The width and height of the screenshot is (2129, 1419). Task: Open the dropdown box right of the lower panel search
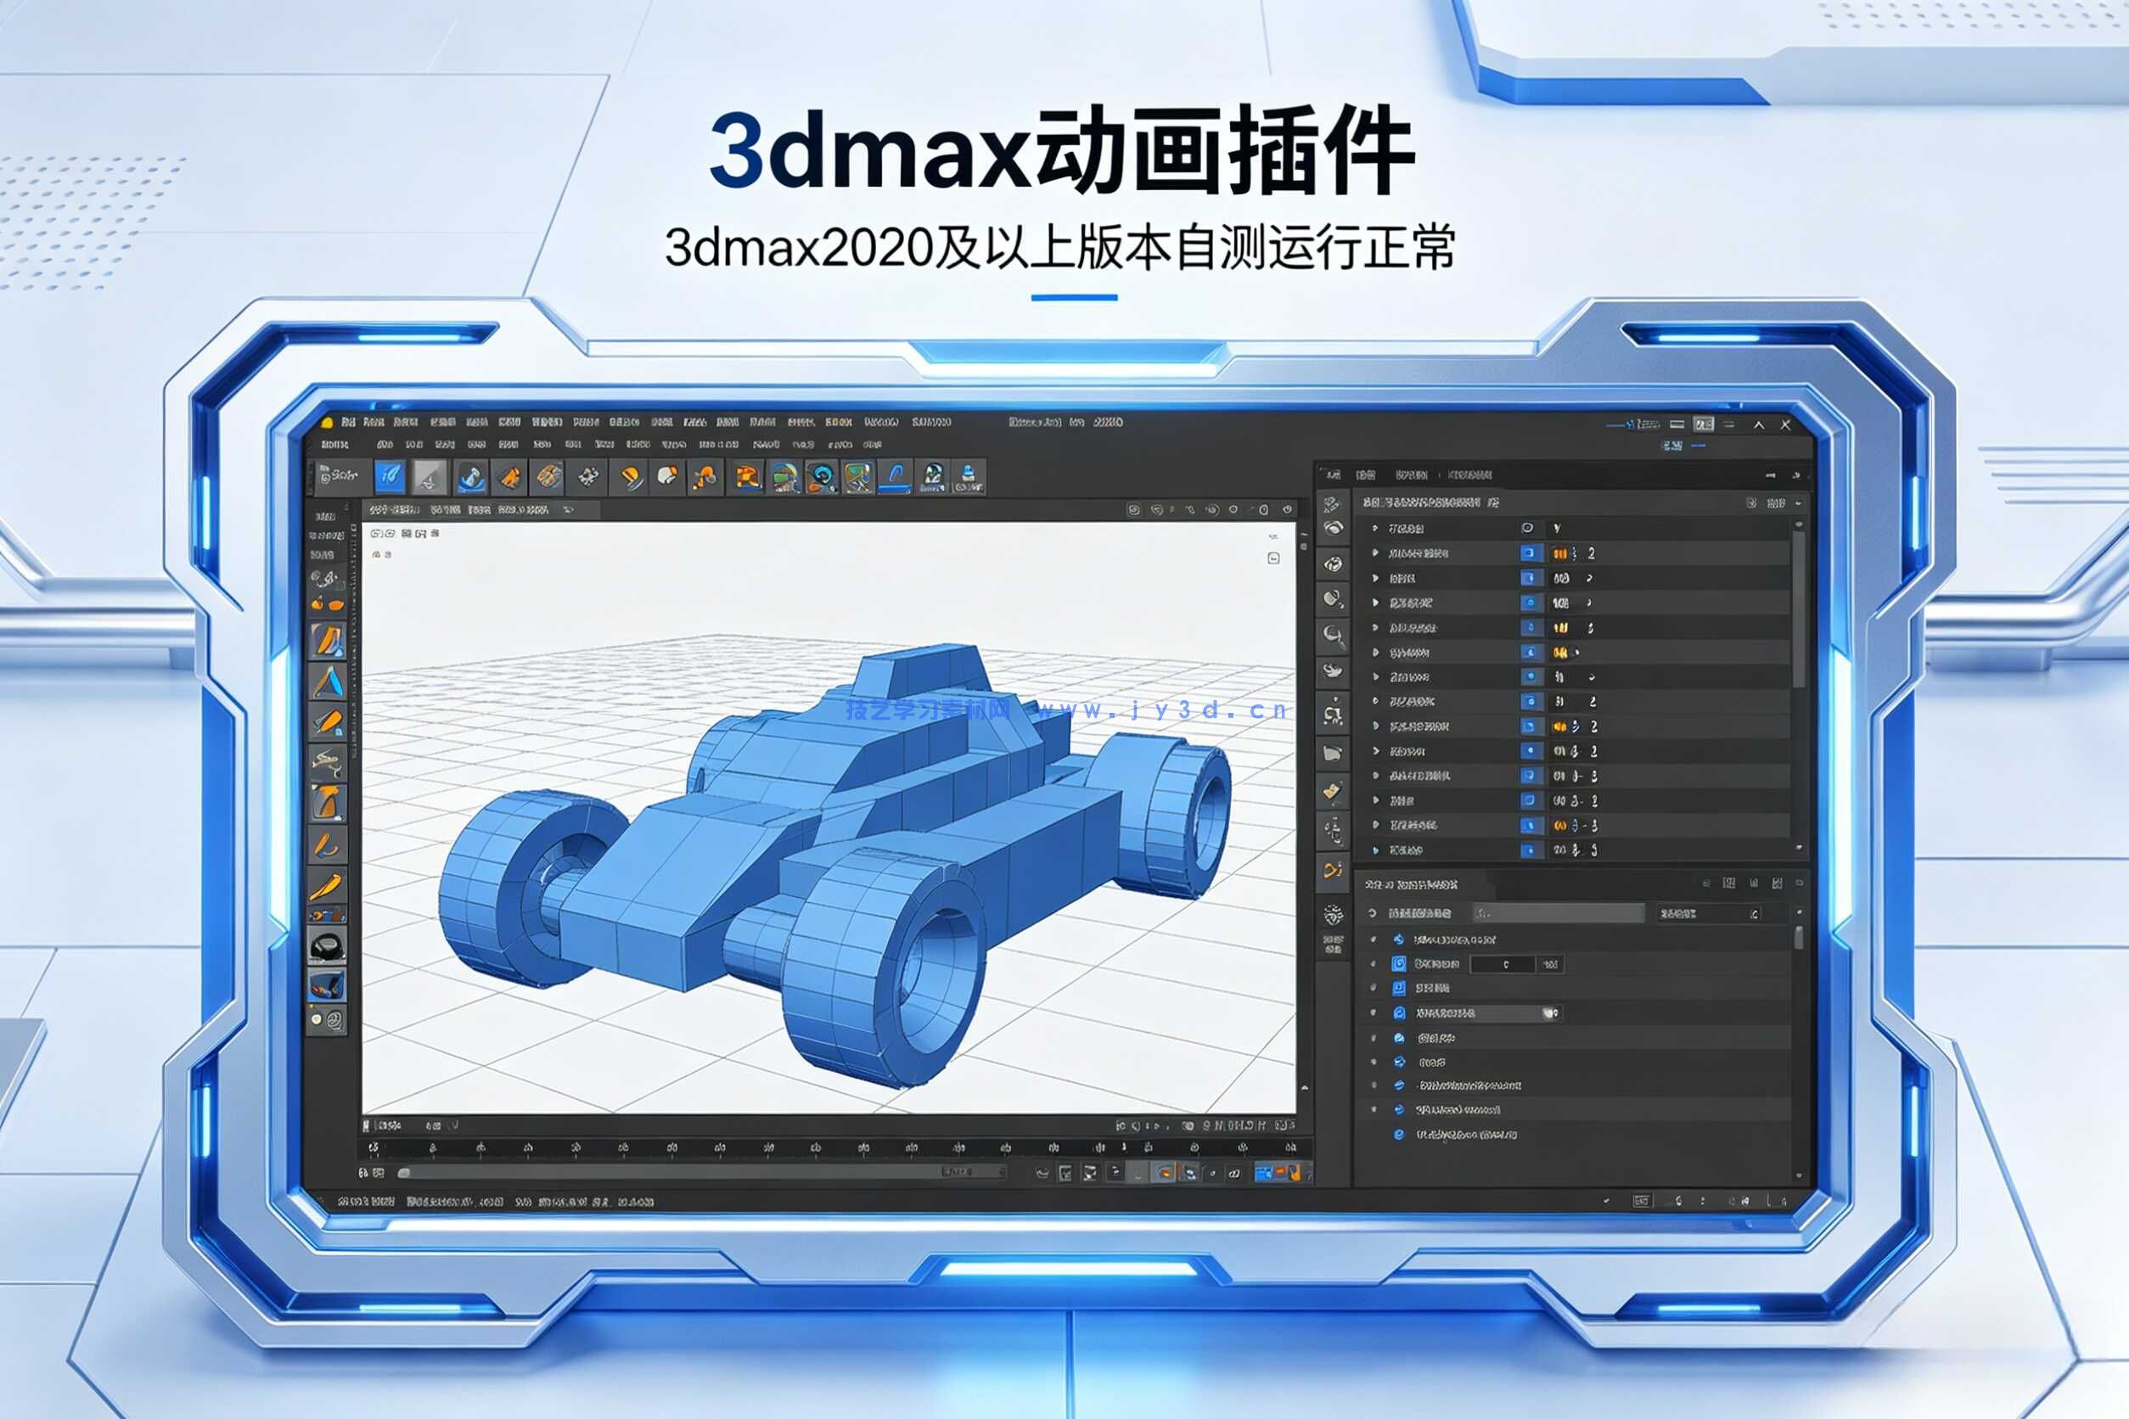tap(1710, 914)
